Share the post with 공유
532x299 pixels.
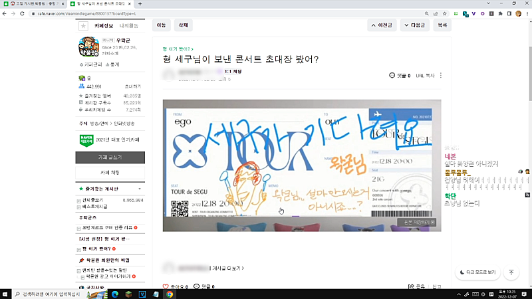click(x=416, y=286)
